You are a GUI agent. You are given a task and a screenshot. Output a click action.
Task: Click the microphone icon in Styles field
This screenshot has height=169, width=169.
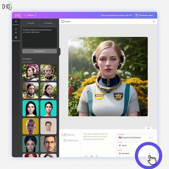click(x=120, y=153)
